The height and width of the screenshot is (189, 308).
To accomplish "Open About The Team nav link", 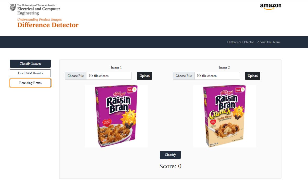I will [268, 42].
